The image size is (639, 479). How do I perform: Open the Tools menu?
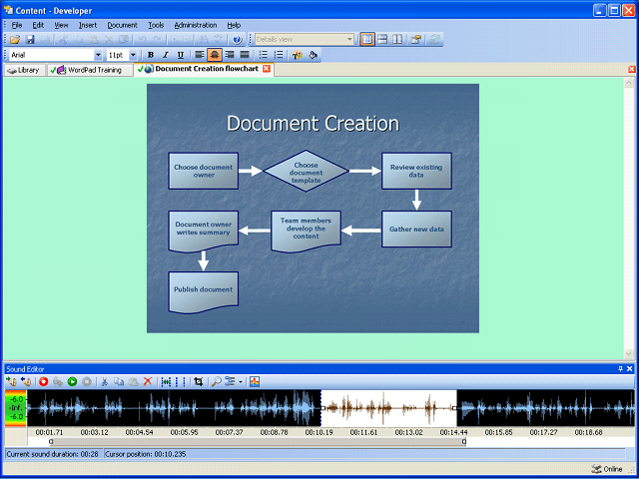(156, 25)
